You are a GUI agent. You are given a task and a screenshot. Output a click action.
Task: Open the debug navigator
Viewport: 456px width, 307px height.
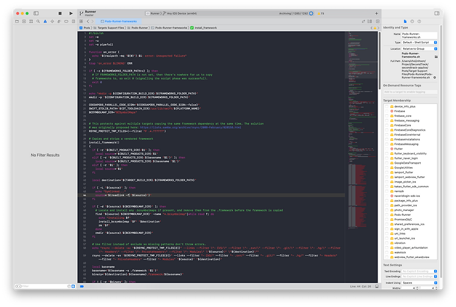pos(59,21)
